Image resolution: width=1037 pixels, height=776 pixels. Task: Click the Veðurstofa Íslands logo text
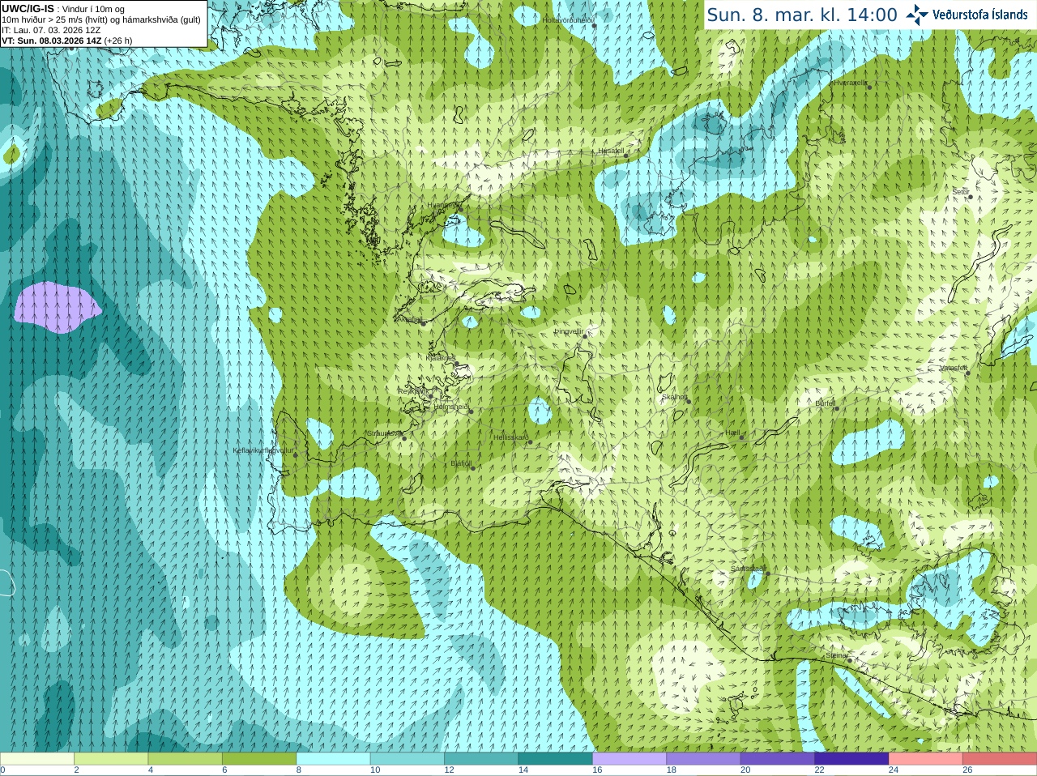click(980, 15)
